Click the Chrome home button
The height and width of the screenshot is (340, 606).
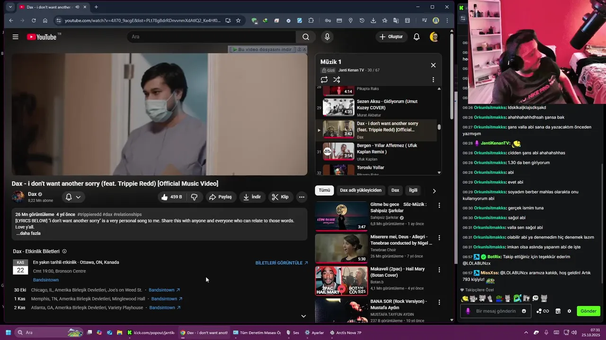pos(45,20)
